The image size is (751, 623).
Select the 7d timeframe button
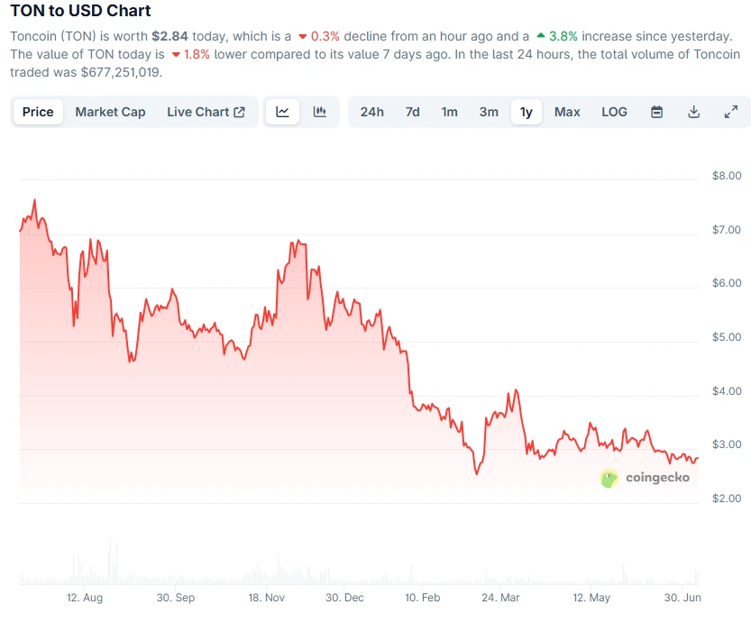[x=413, y=111]
